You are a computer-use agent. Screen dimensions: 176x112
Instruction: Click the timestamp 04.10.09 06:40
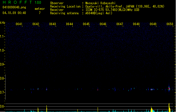pyautogui.click(x=14, y=13)
